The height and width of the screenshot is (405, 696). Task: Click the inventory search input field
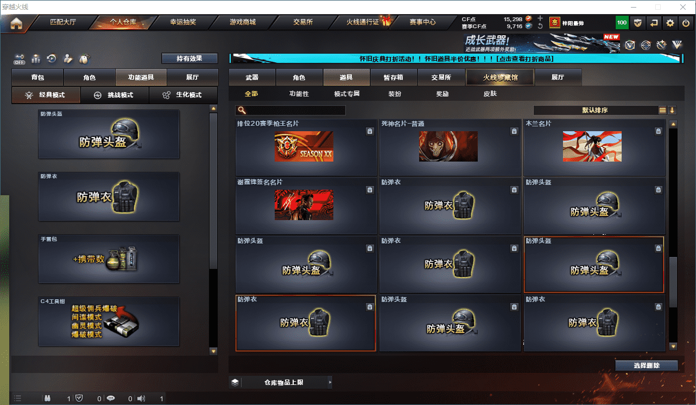[x=290, y=110]
